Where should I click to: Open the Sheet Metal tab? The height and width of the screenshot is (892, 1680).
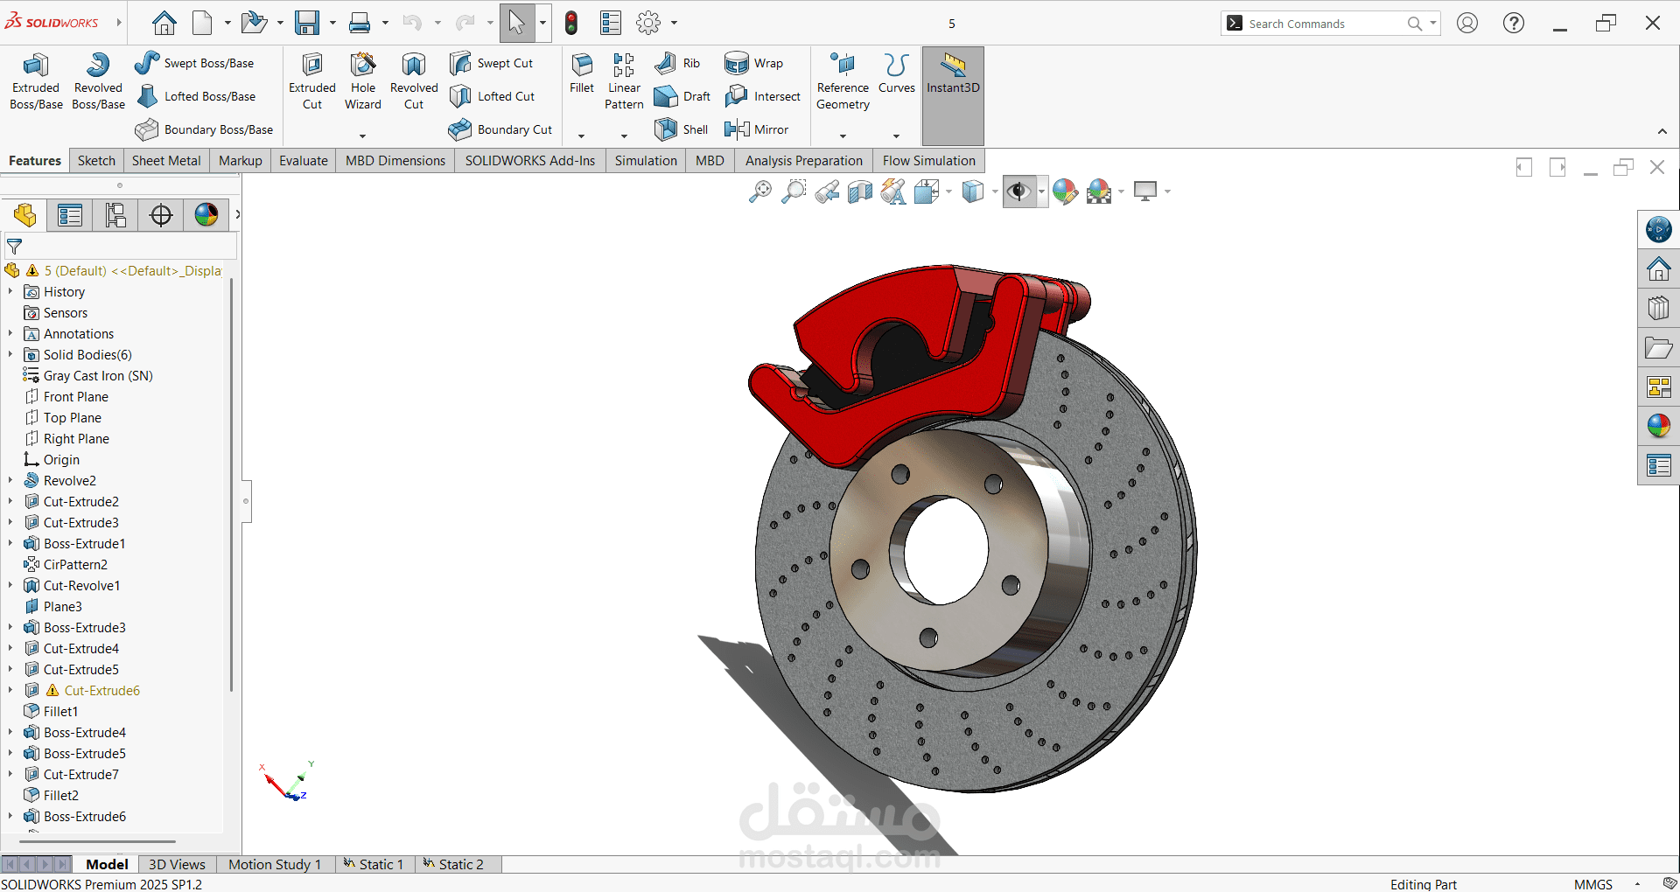tap(166, 161)
